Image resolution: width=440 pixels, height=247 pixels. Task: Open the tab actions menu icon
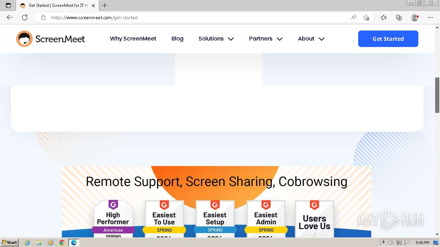8,5
